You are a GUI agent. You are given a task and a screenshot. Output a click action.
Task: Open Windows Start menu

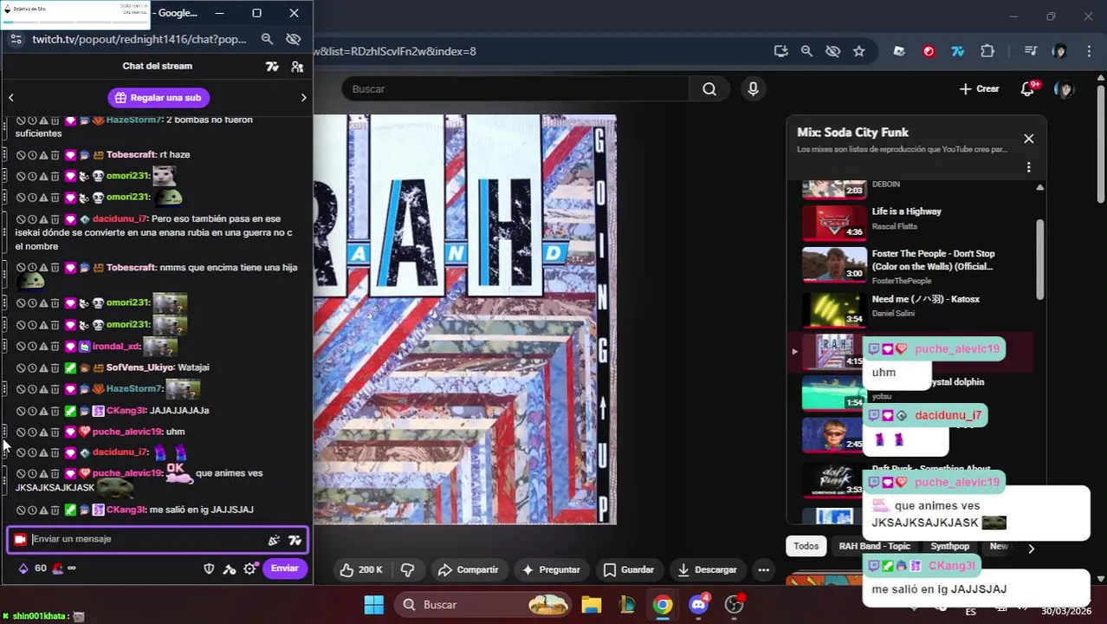tap(373, 605)
